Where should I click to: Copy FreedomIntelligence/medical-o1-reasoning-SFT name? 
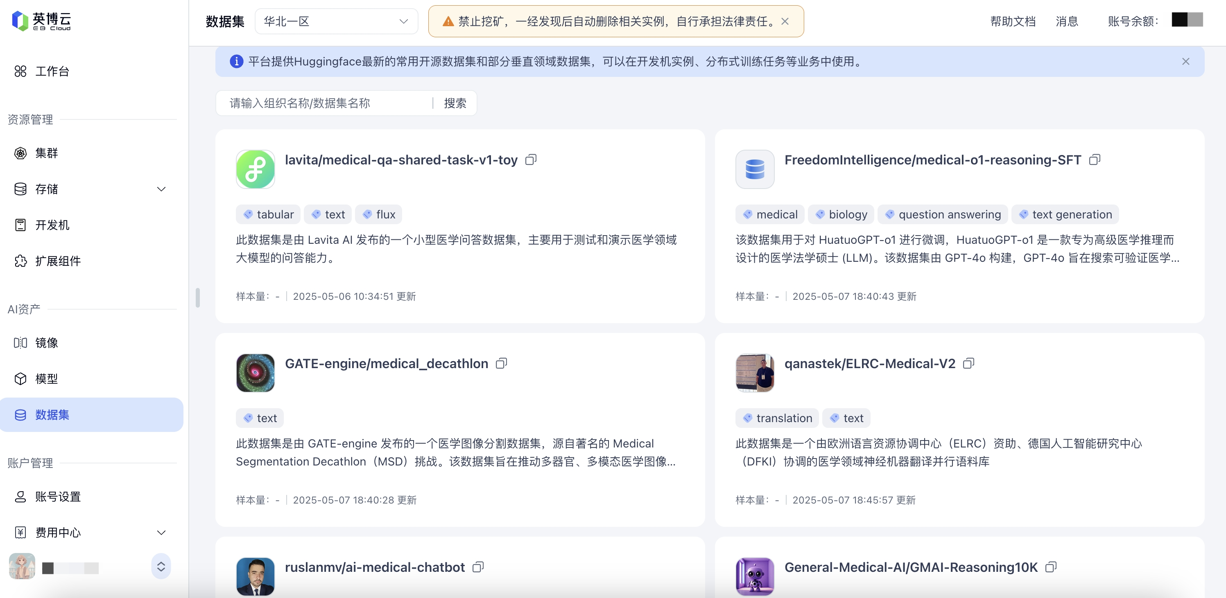click(x=1095, y=160)
